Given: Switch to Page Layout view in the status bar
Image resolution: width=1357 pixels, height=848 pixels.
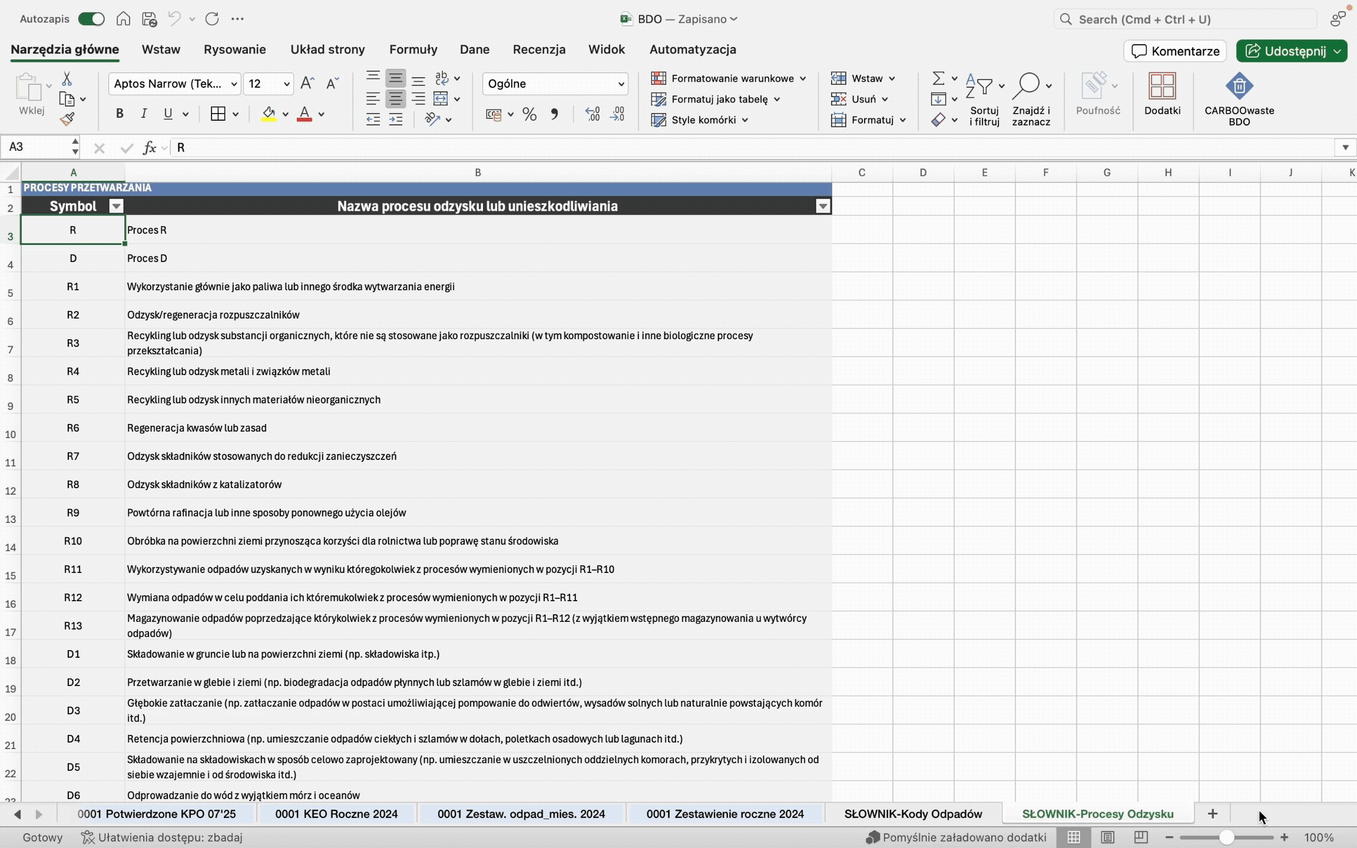Looking at the screenshot, I should (x=1107, y=837).
